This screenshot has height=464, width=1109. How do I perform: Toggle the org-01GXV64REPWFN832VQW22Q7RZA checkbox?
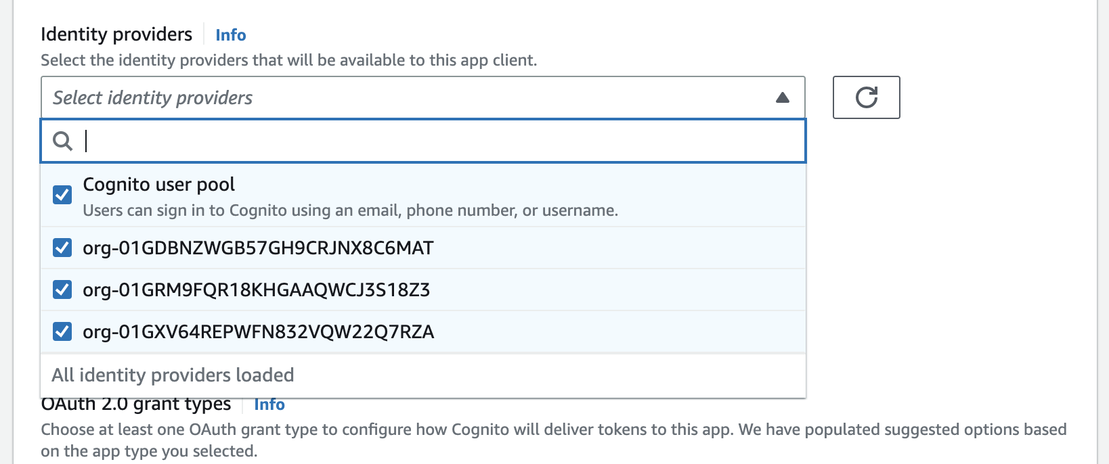pyautogui.click(x=62, y=331)
